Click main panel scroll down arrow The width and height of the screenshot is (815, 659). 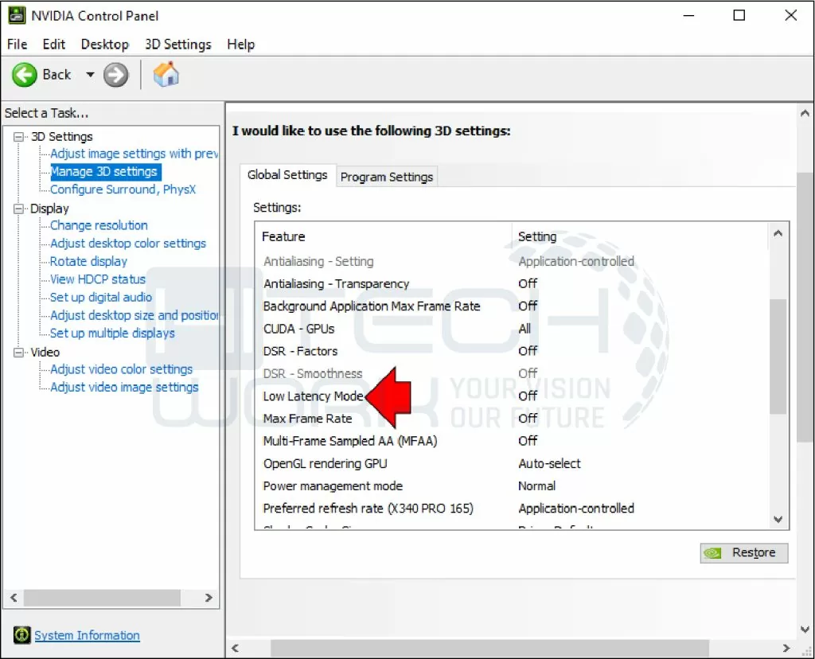805,630
